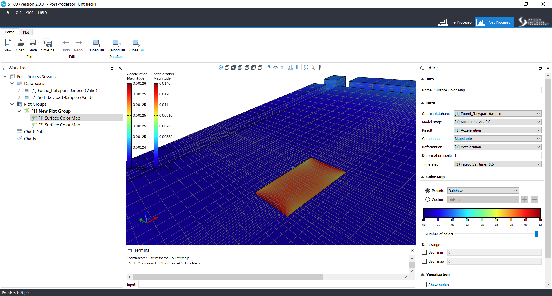The width and height of the screenshot is (552, 296).
Task: Click the perspective projection road icon
Action: pyautogui.click(x=291, y=67)
